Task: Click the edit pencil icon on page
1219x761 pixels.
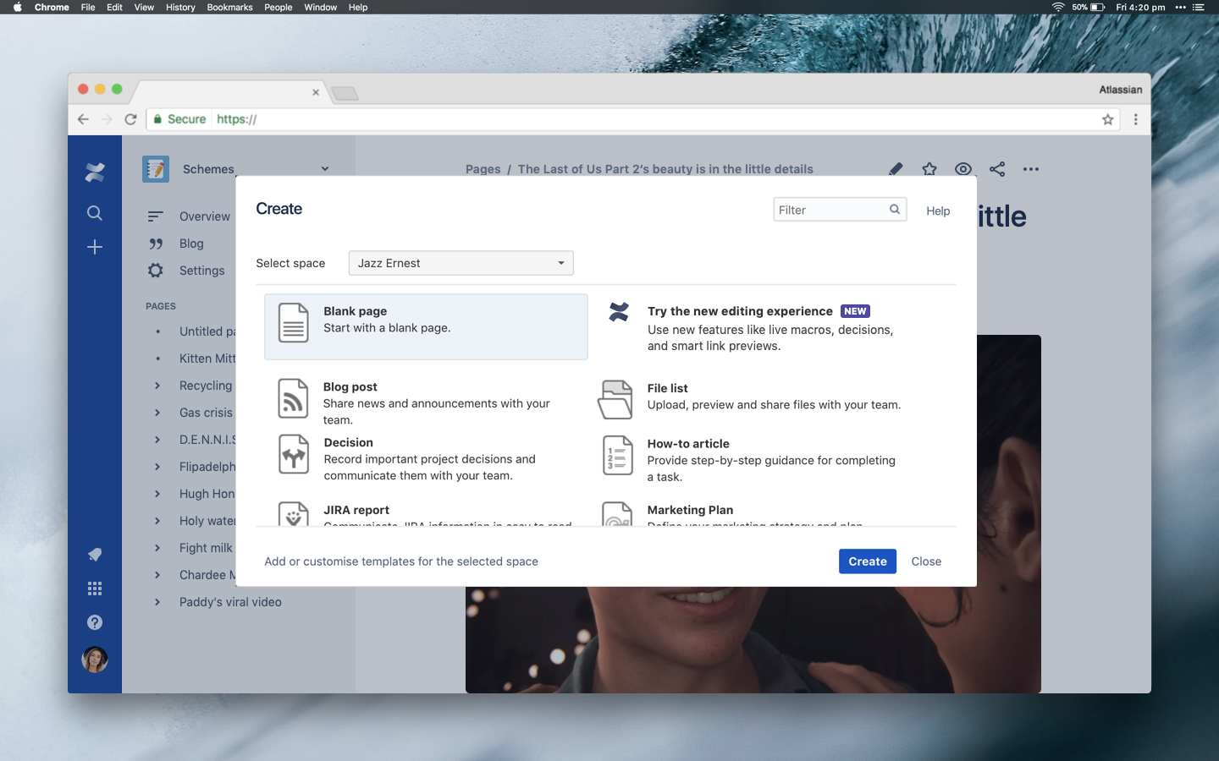Action: (896, 169)
